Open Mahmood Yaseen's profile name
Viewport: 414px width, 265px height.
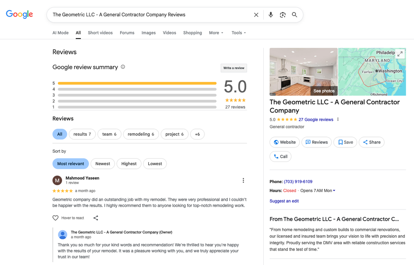82,178
